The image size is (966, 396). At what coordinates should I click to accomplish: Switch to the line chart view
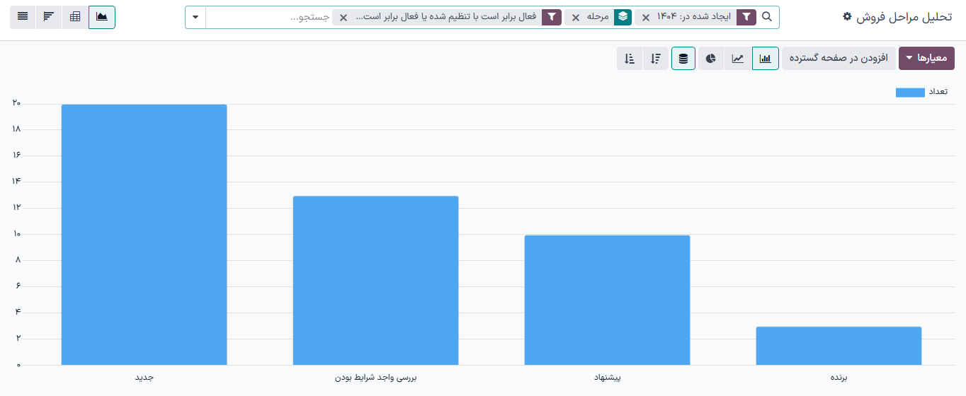pyautogui.click(x=738, y=59)
